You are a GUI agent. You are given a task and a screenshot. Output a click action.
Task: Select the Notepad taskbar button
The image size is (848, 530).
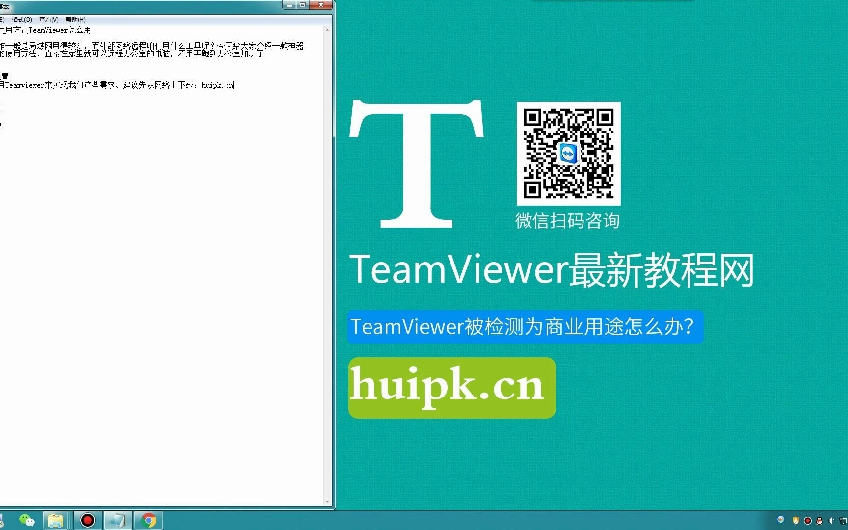click(x=118, y=520)
